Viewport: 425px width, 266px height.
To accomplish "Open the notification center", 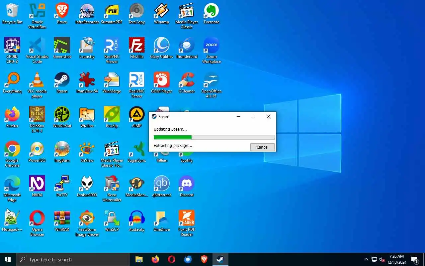I will (414, 259).
